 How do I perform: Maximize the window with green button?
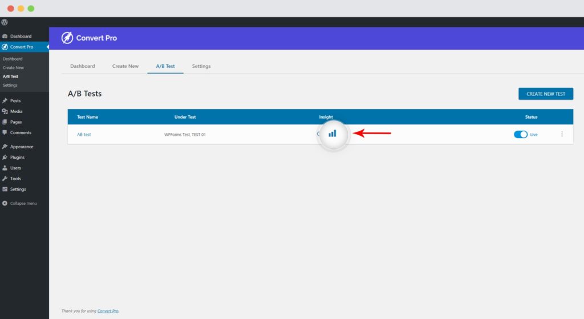point(31,9)
